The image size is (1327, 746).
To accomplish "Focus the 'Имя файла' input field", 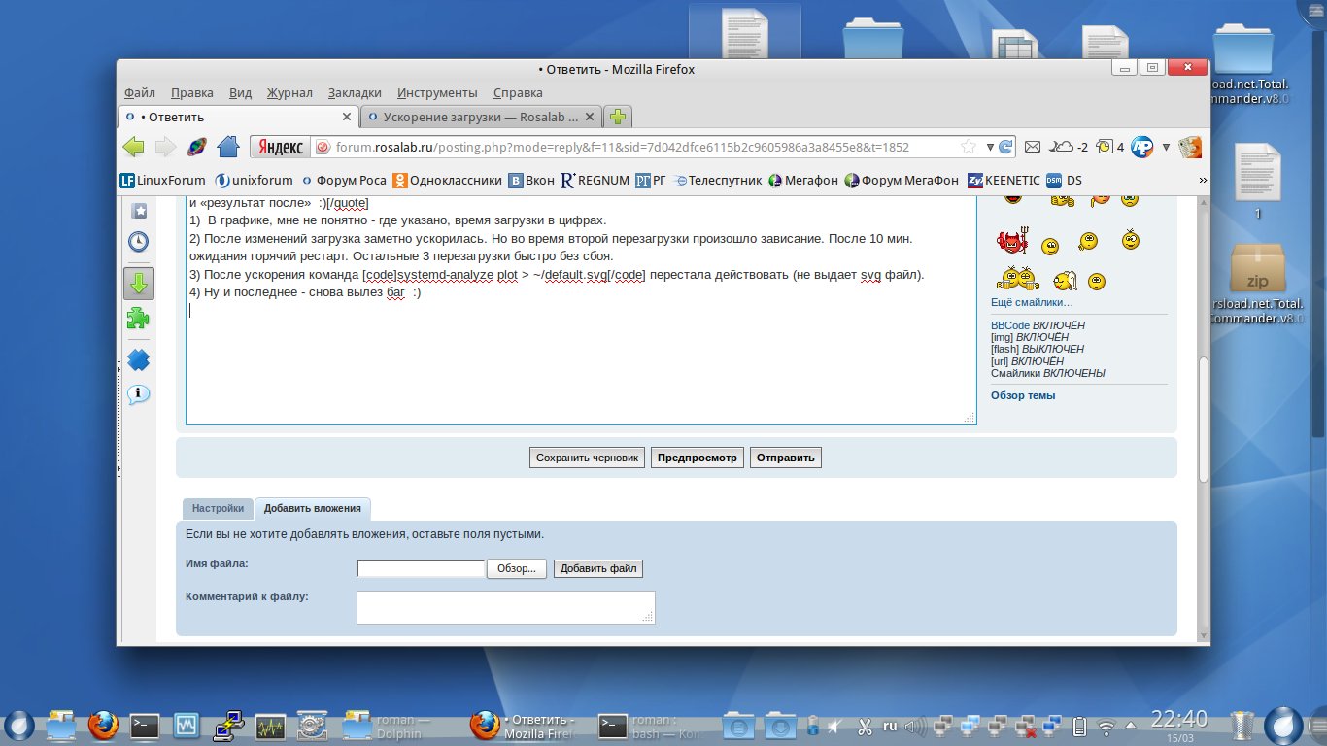I will [421, 569].
